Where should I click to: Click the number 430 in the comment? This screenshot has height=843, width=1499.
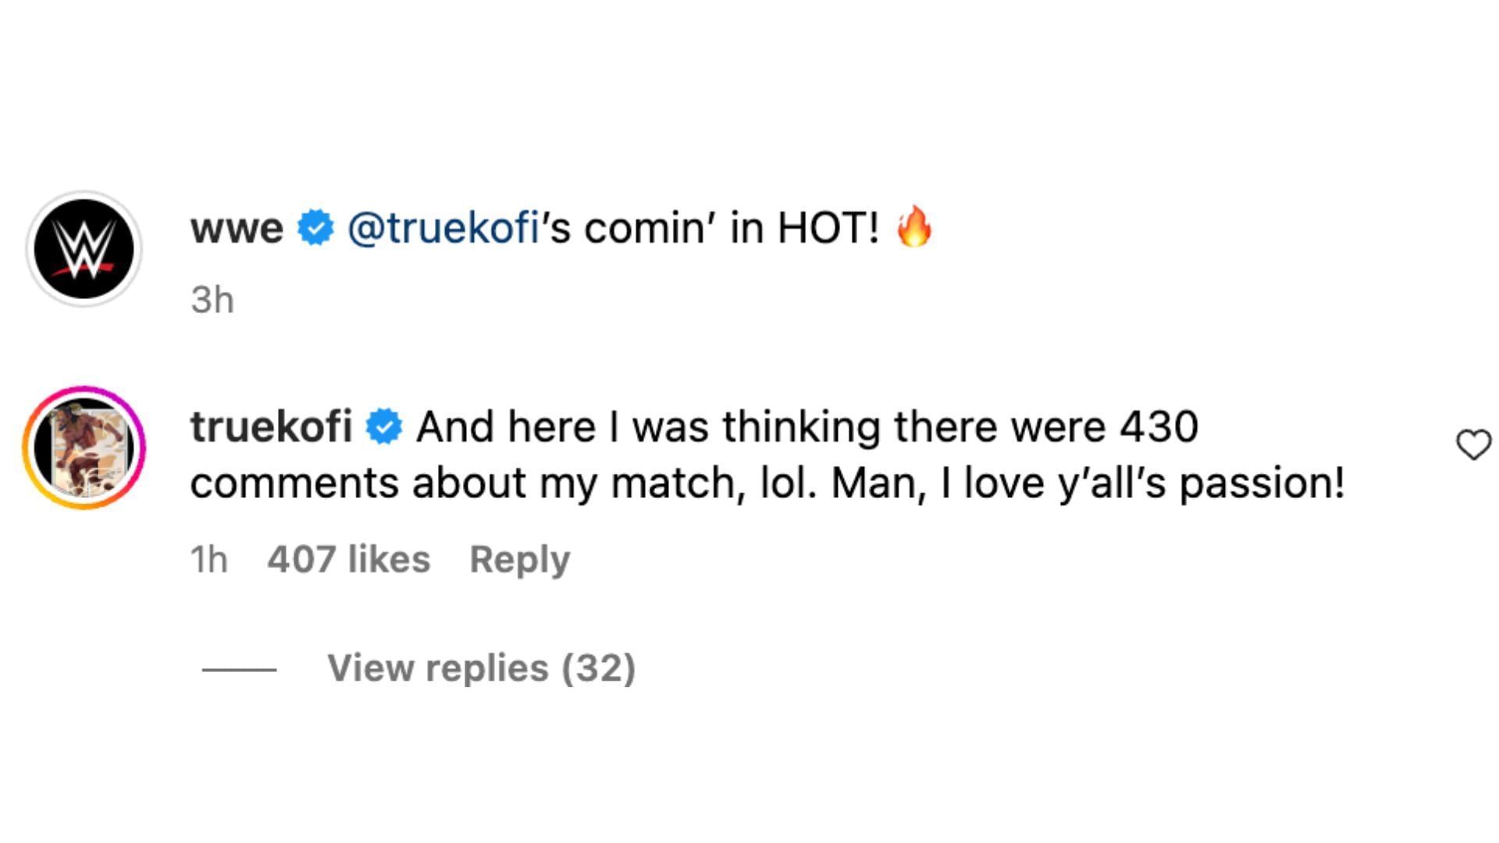[1159, 427]
